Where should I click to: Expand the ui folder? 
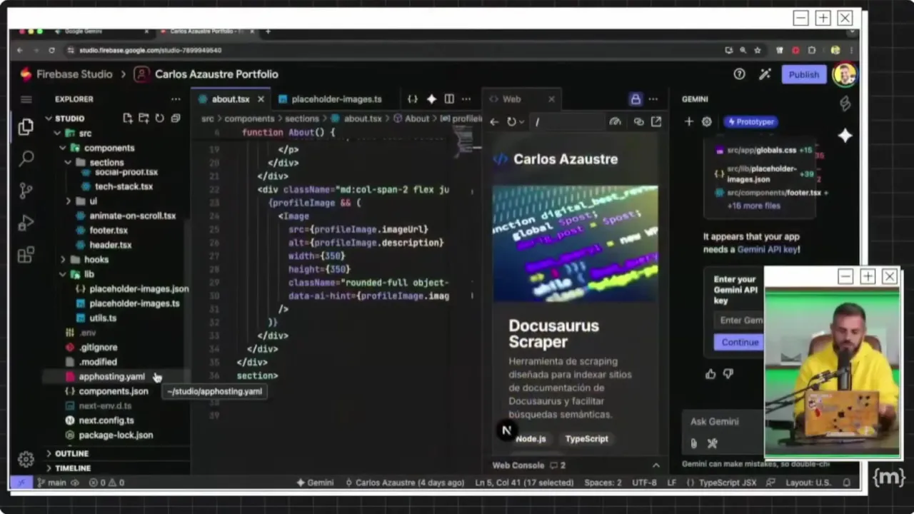tap(69, 201)
